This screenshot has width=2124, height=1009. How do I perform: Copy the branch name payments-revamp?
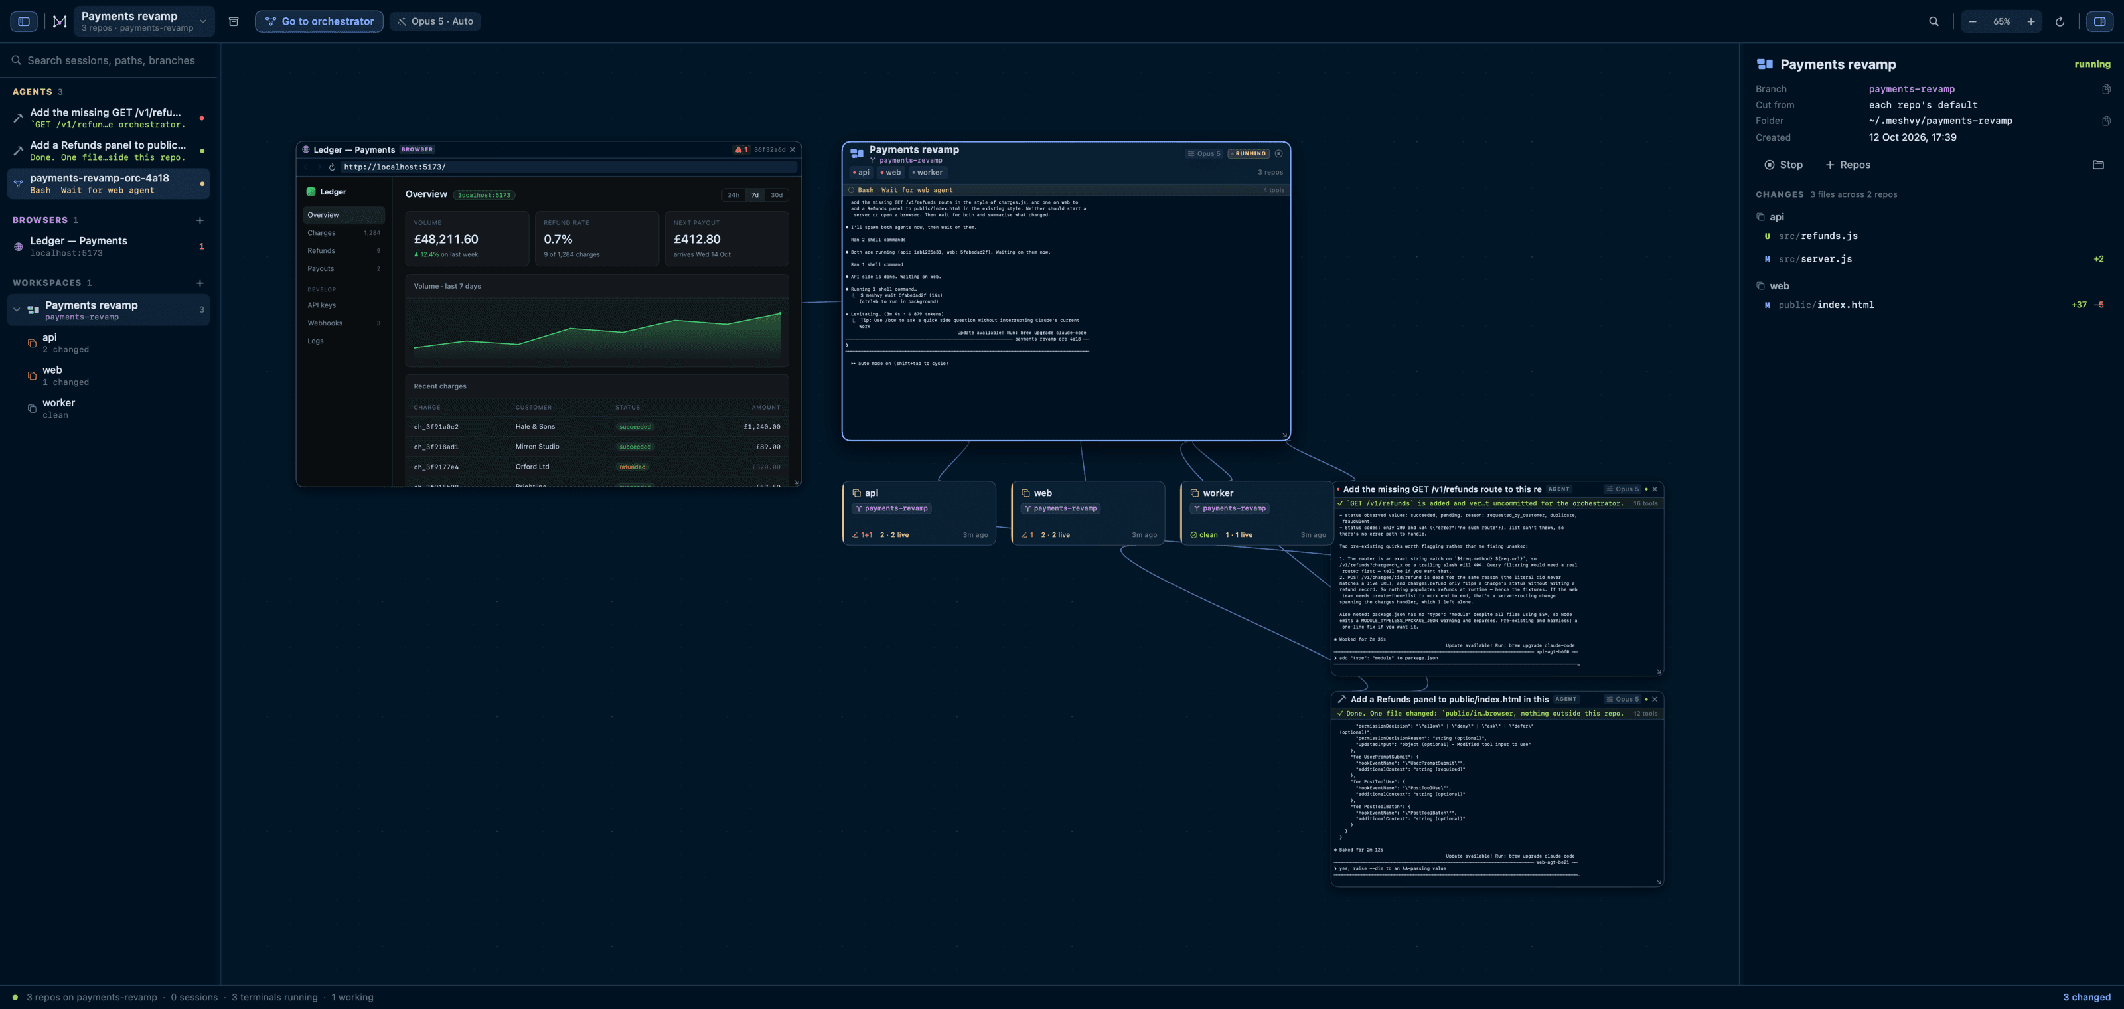pyautogui.click(x=2106, y=89)
